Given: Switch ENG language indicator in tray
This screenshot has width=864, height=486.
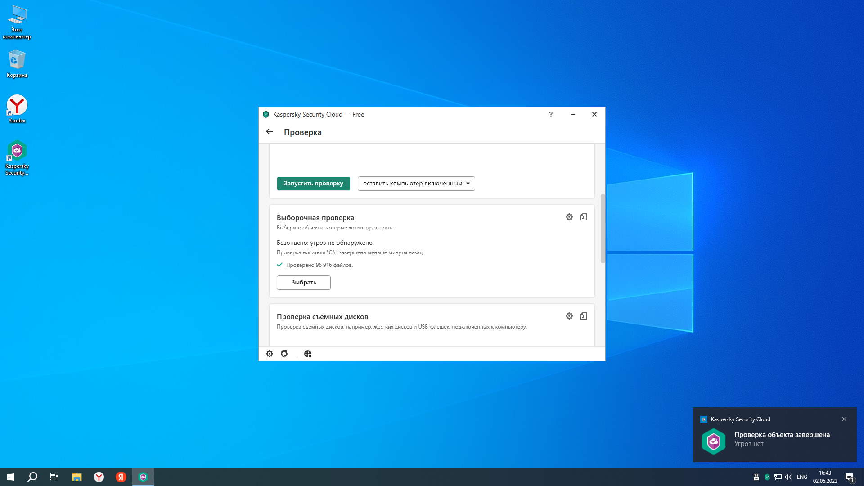Looking at the screenshot, I should coord(802,477).
